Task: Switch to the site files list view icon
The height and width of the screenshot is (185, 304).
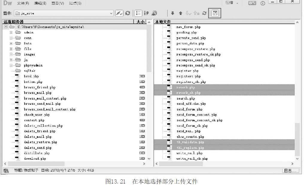Action: pyautogui.click(x=138, y=13)
